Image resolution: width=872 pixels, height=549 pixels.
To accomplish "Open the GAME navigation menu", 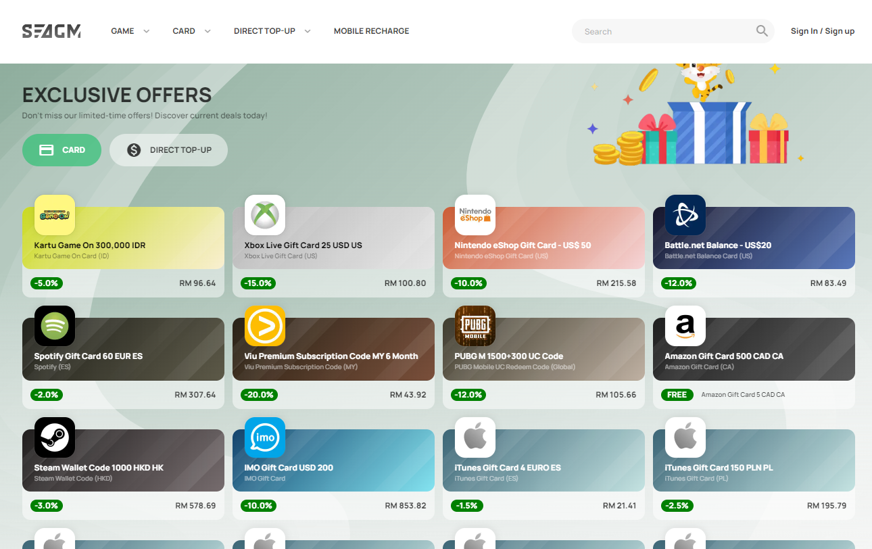I will pos(123,31).
